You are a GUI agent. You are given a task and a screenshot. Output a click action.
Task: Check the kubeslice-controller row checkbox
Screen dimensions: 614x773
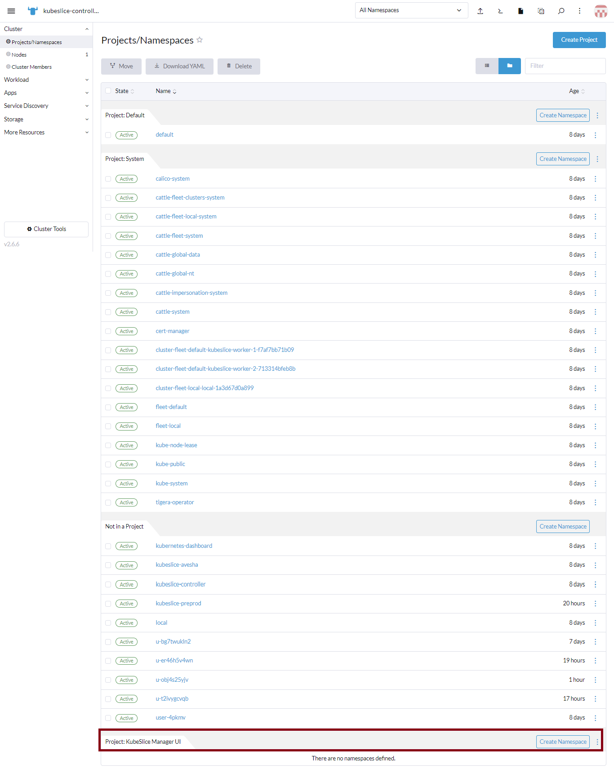click(108, 585)
